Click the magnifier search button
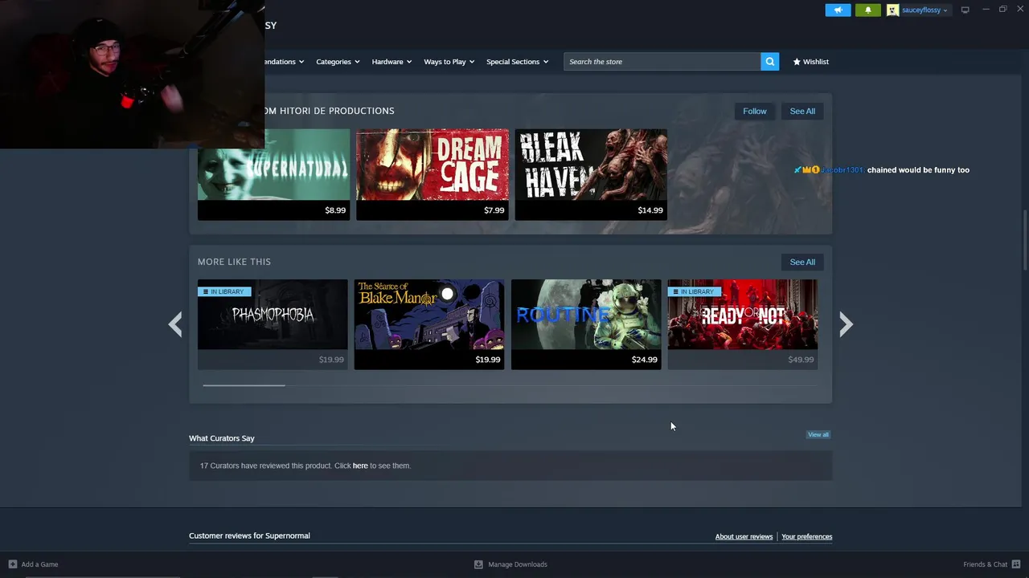 click(x=769, y=62)
